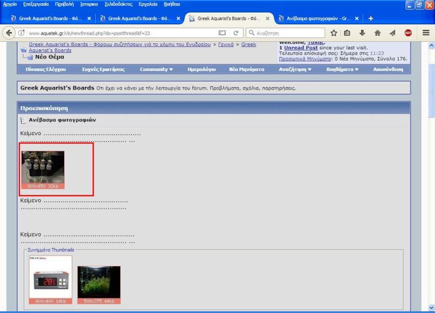Switch to the Ανέβασμα φωτογραφιών tab
The height and width of the screenshot is (313, 435).
(x=314, y=18)
